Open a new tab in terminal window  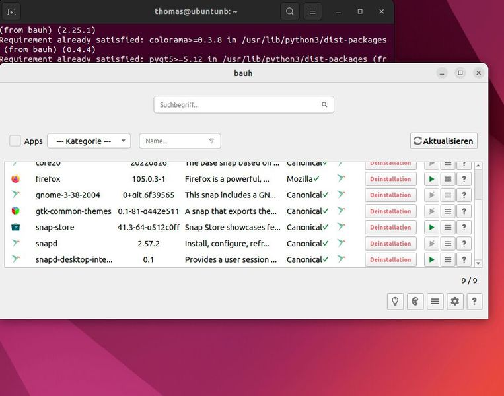[11, 12]
